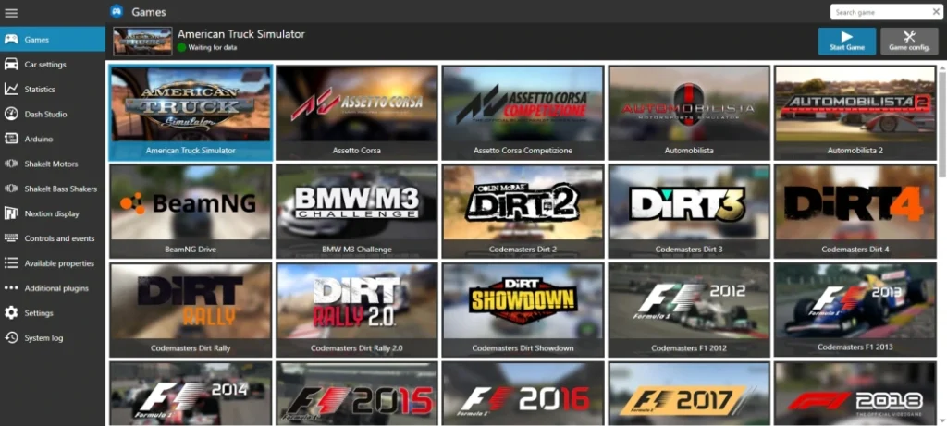Select Codemasters Dirt Showdown tile

[523, 310]
